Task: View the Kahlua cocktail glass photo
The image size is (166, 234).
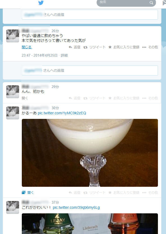Action: pyautogui.click(x=90, y=153)
